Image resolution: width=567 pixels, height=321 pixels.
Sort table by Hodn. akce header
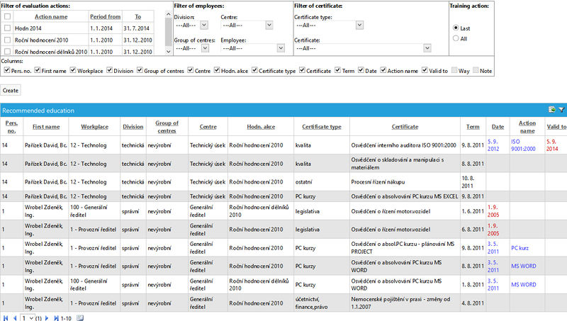click(261, 127)
